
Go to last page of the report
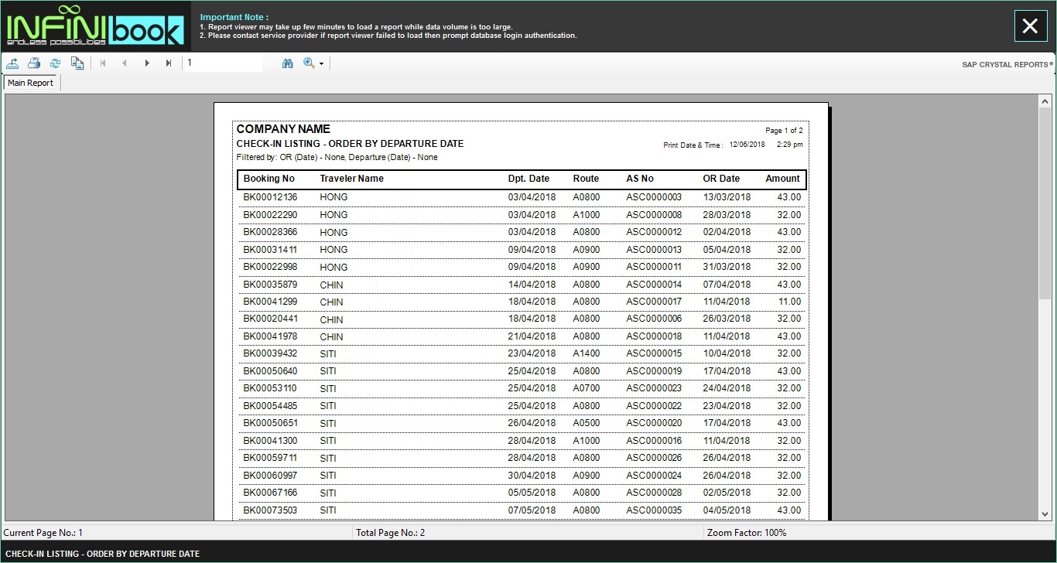[169, 63]
